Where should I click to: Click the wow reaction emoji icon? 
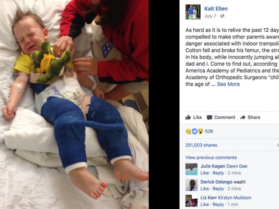pos(200,131)
